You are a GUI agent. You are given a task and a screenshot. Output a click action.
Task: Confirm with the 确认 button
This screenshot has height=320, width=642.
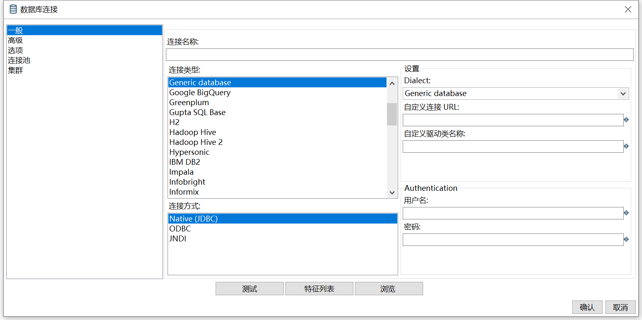[587, 307]
